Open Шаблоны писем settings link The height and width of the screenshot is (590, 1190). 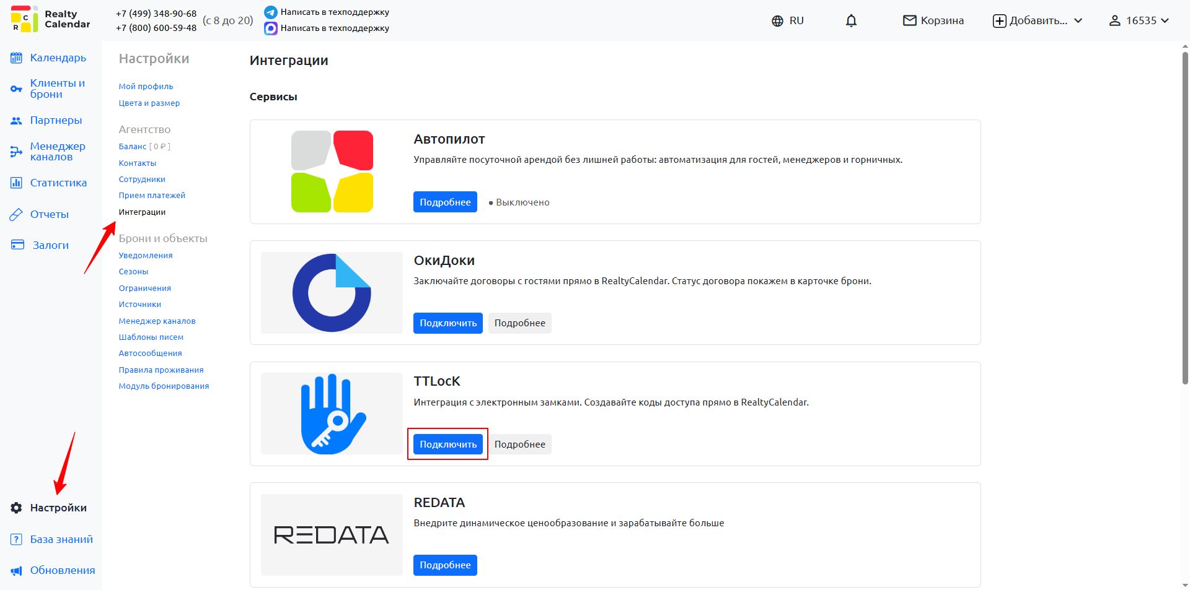click(x=151, y=337)
